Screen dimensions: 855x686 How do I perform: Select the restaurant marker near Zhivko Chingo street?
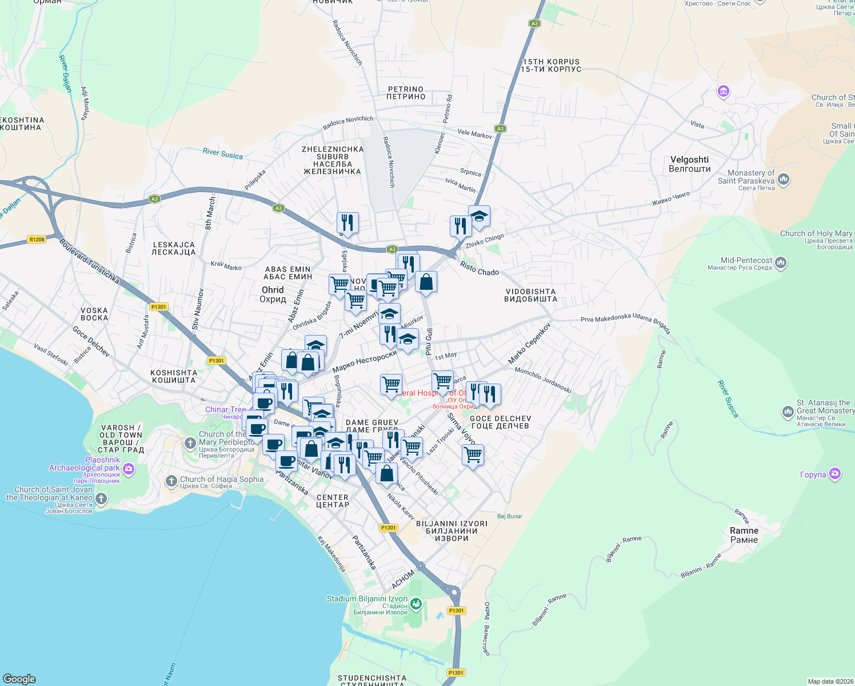coord(461,224)
